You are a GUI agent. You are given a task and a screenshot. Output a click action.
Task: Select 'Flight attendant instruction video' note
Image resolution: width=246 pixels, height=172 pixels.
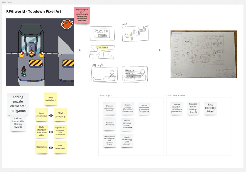tap(42, 131)
